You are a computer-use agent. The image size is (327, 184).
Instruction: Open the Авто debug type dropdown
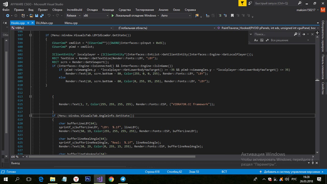point(176,16)
